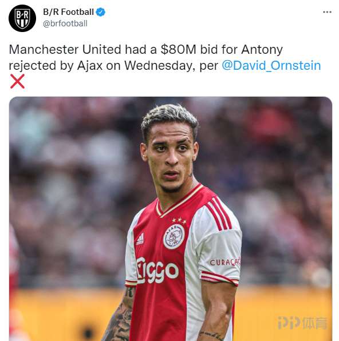Image resolution: width=339 pixels, height=341 pixels.
Task: Open the B/R Football profile avatar
Action: [22, 18]
